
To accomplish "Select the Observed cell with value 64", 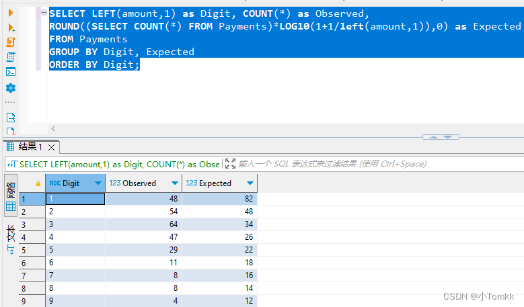I will pos(144,224).
